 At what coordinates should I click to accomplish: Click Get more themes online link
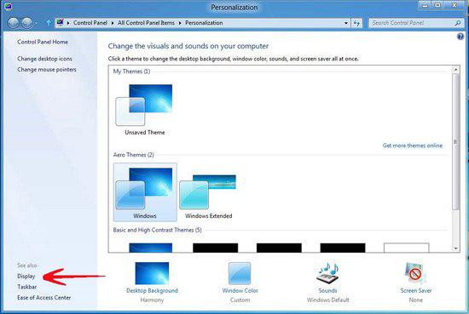coord(413,146)
